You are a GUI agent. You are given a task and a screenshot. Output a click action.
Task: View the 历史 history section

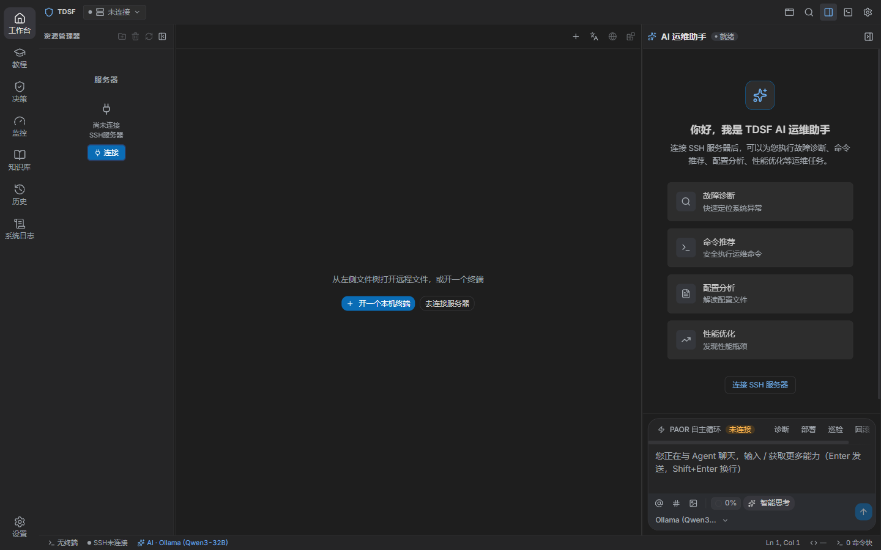(20, 195)
